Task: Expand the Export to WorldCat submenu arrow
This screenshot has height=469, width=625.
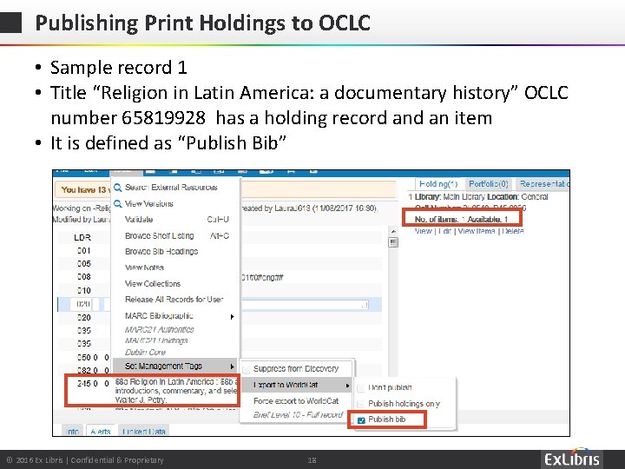Action: pos(347,386)
